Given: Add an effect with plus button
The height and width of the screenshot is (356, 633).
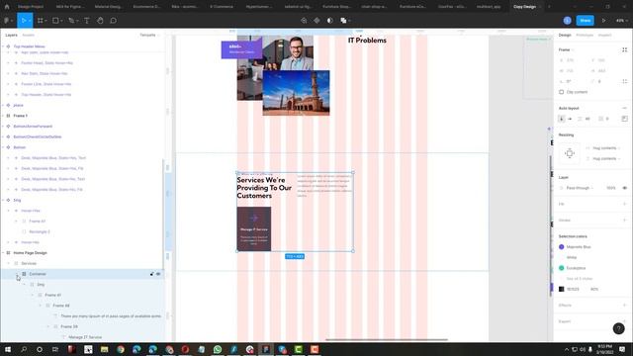Looking at the screenshot, I should point(624,306).
